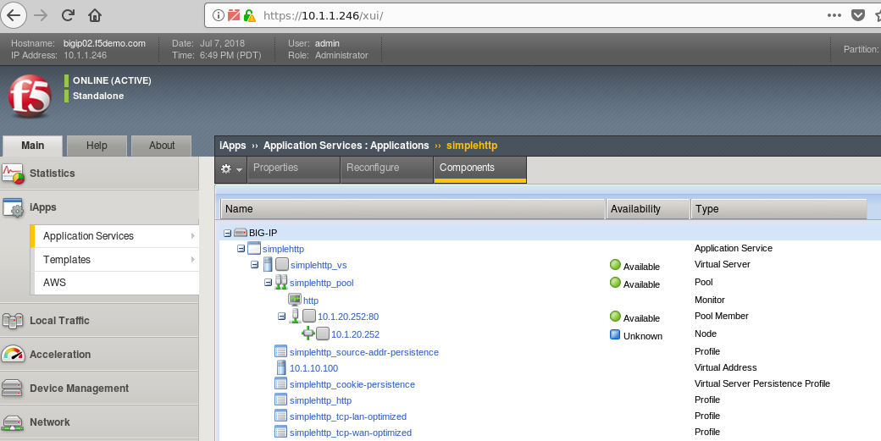Click the iApps gear window icon
881x441 pixels.
(x=13, y=207)
